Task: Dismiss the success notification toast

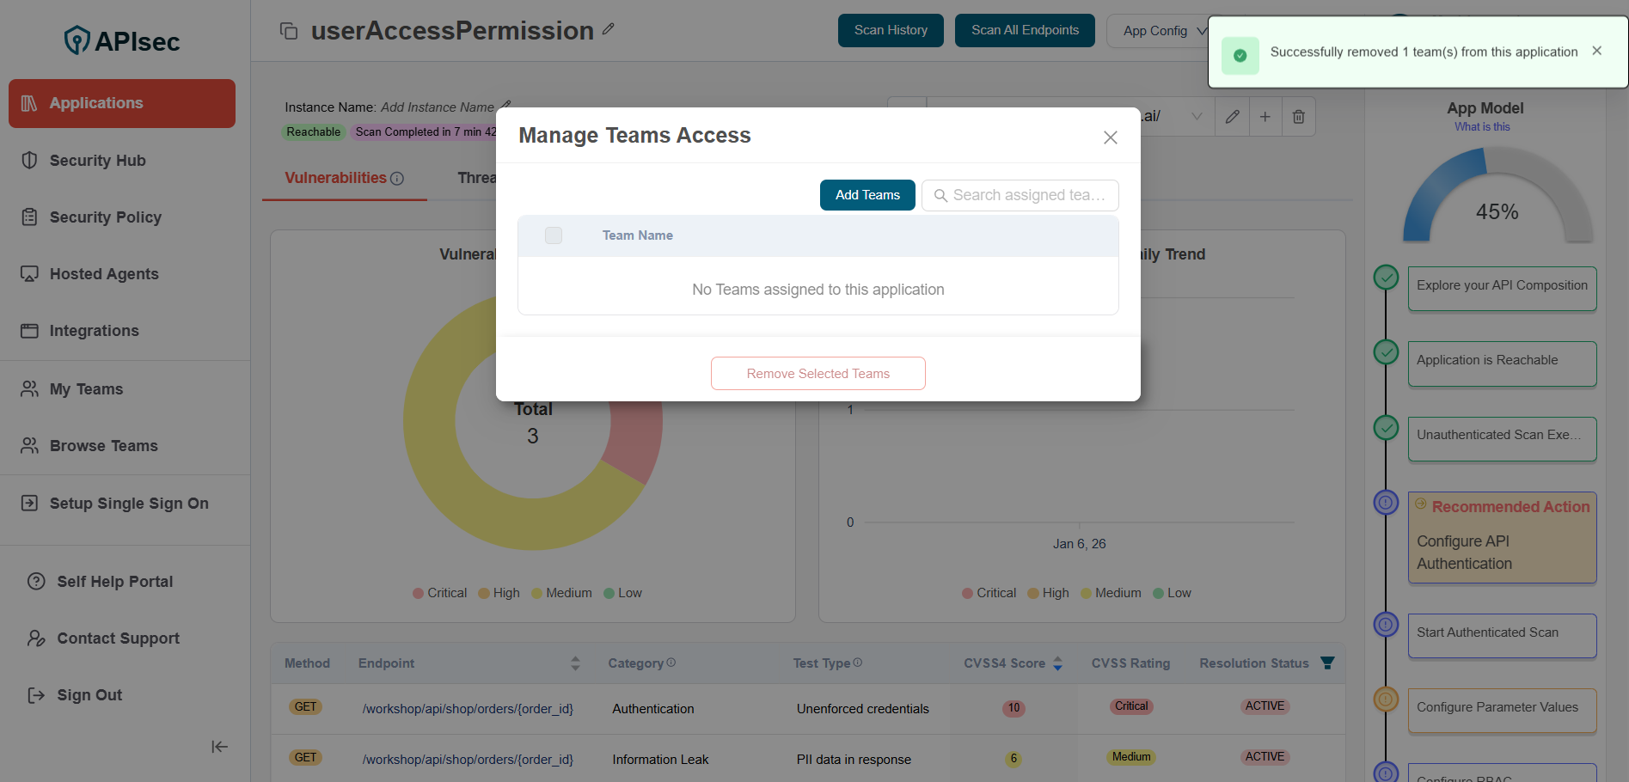Action: point(1596,51)
